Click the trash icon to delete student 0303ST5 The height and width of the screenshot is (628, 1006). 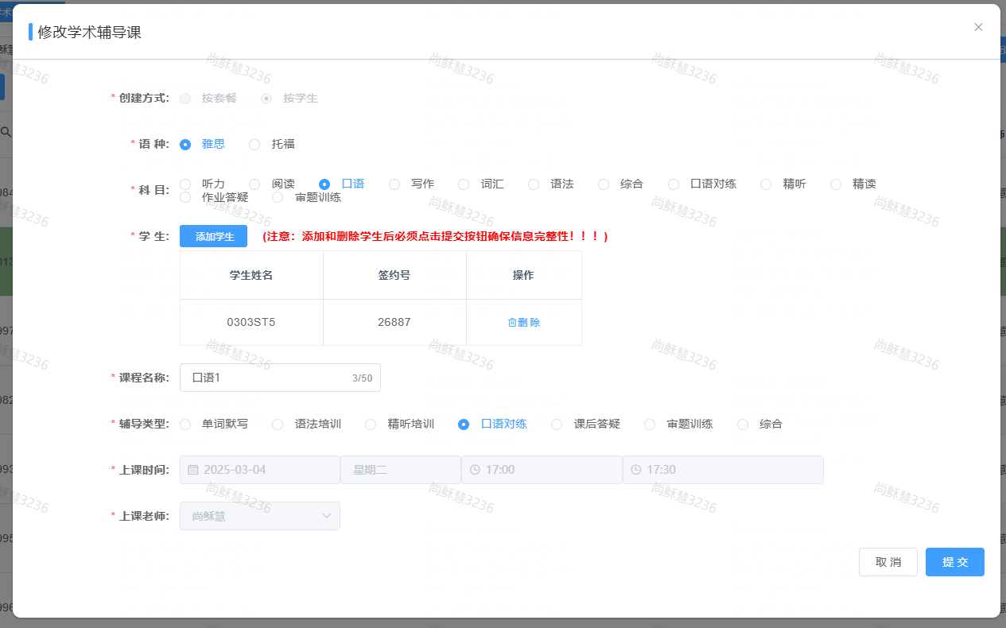click(512, 323)
